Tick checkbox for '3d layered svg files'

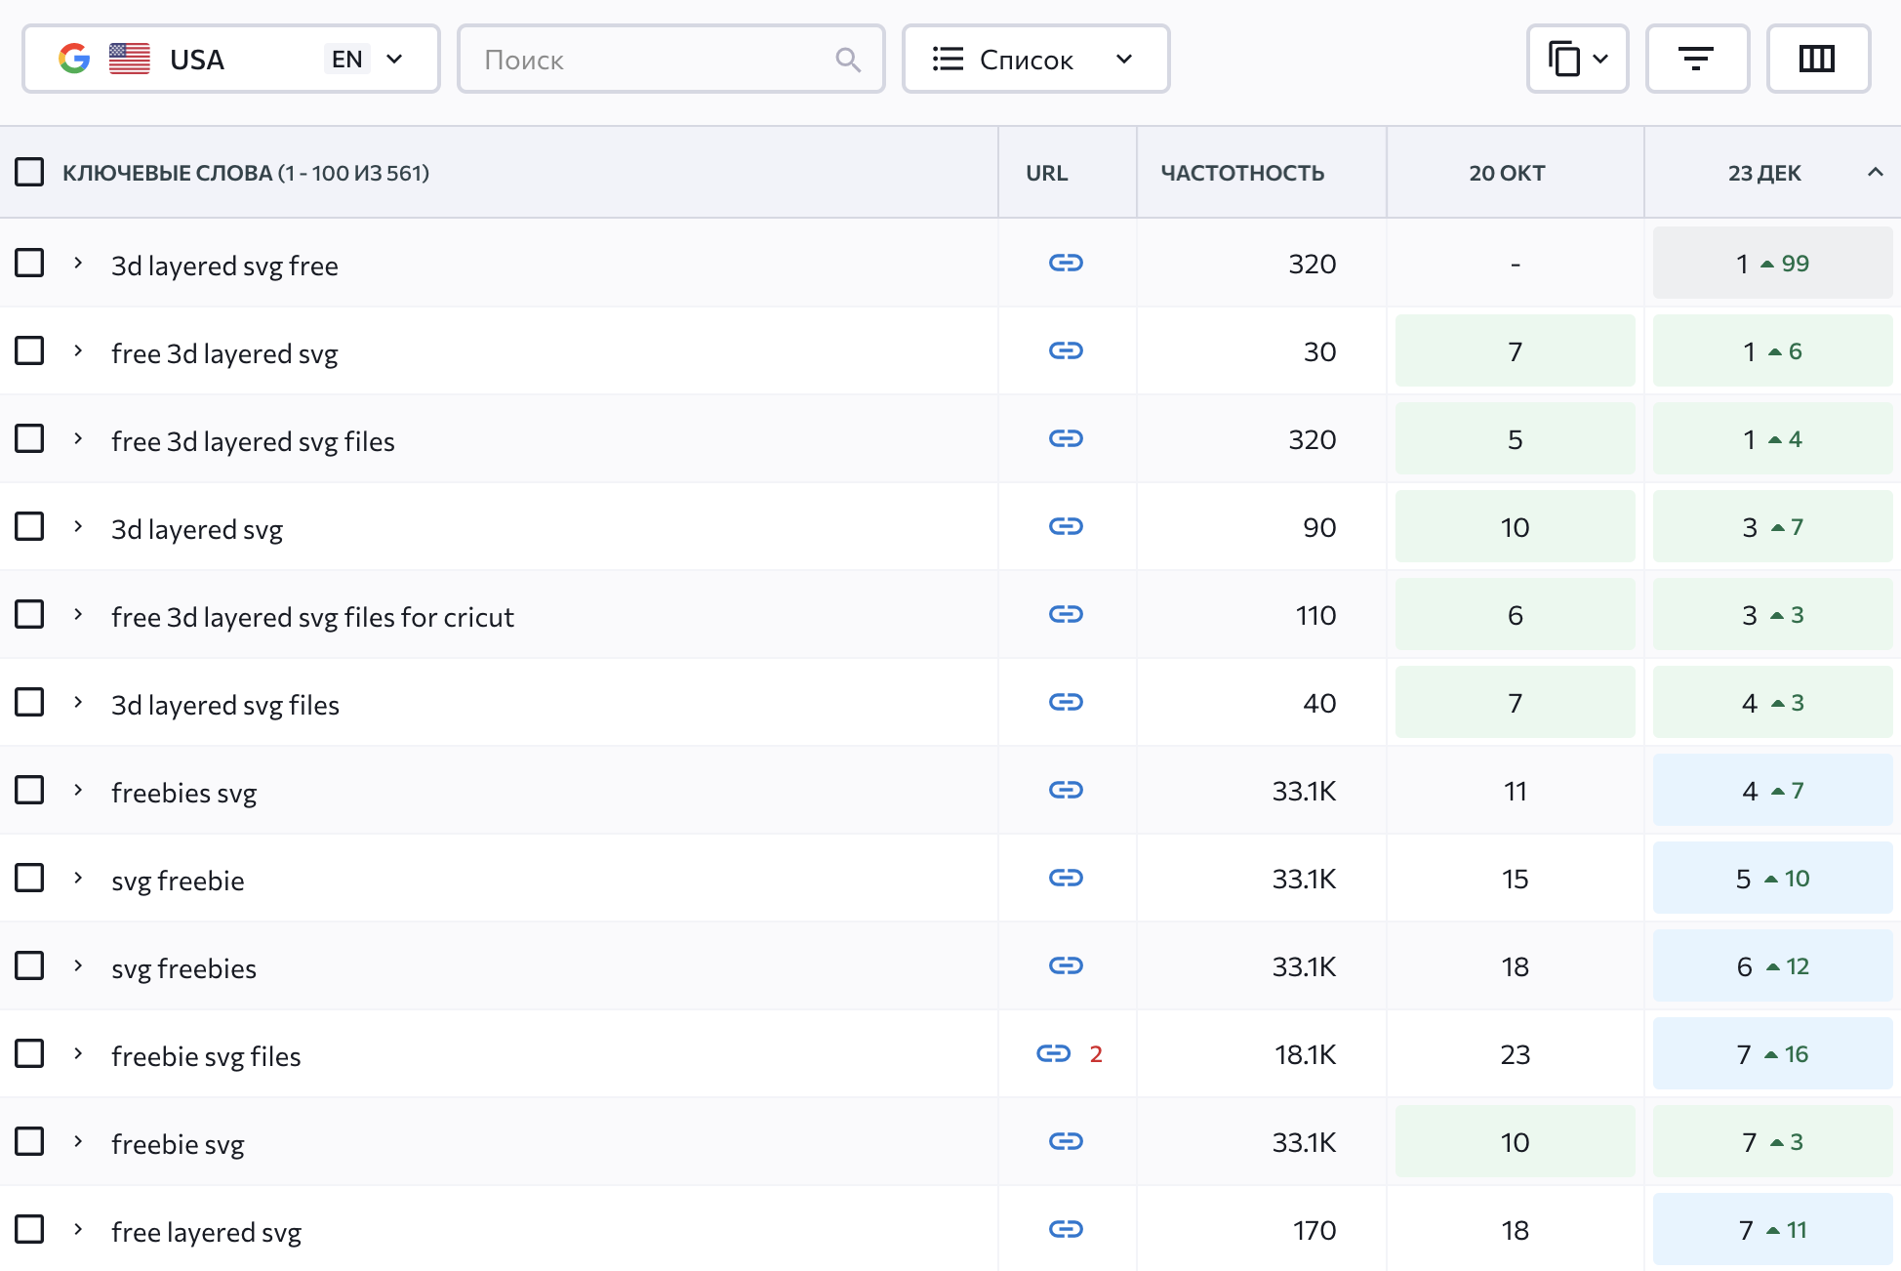tap(30, 702)
